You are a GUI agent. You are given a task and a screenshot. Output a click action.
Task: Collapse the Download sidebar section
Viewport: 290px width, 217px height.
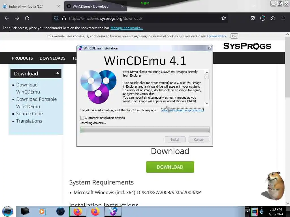point(36,73)
